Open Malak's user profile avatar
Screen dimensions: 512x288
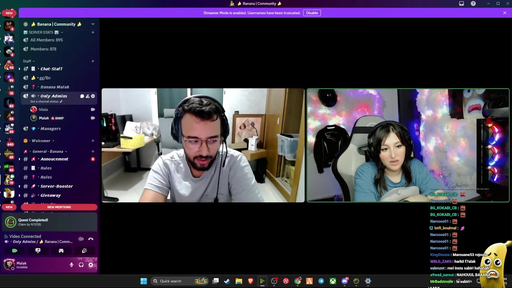point(9,264)
